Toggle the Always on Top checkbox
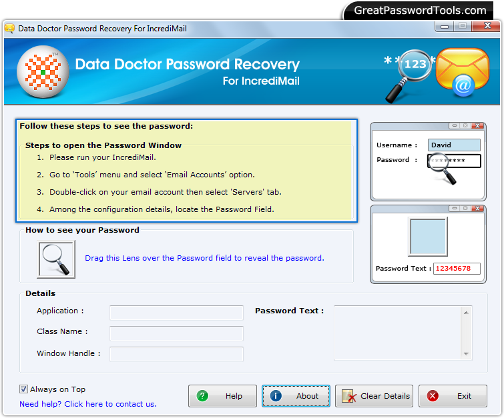The height and width of the screenshot is (418, 504). (23, 389)
